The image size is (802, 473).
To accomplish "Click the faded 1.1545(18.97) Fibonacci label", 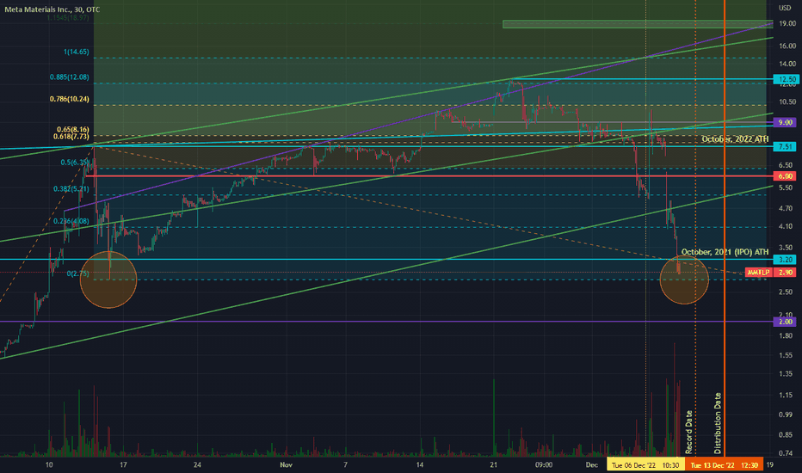I will coord(67,17).
